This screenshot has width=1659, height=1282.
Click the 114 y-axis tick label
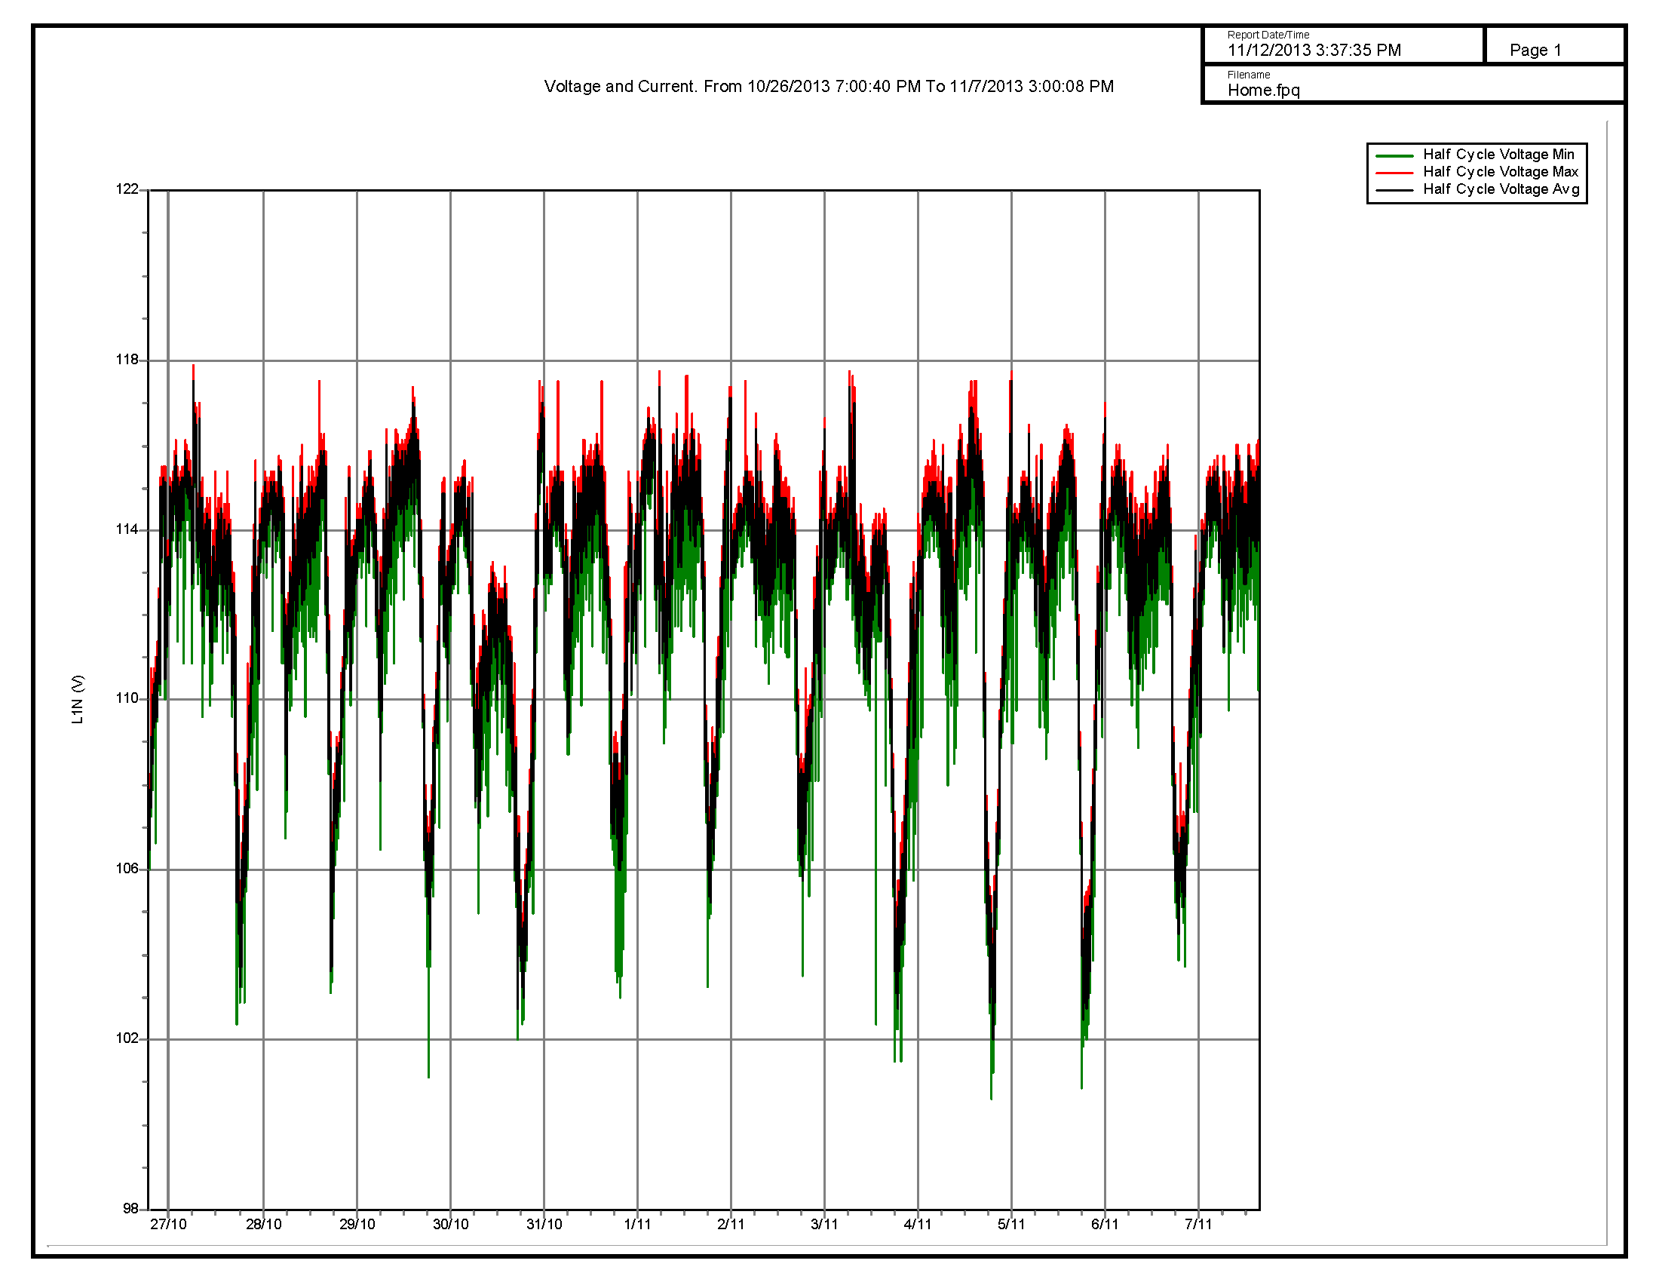tap(127, 529)
